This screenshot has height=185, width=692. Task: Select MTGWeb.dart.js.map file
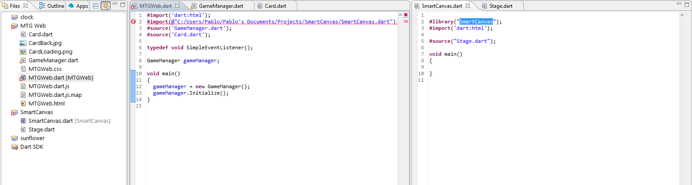[x=55, y=95]
